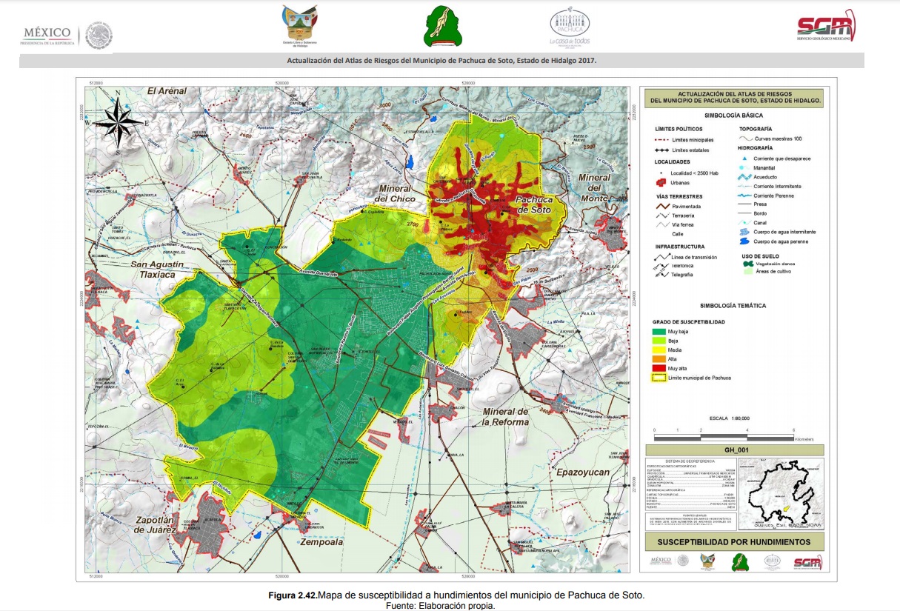Select the 'Media' yellow susceptibility swatch
Viewport: 900px width, 611px height.
659,350
